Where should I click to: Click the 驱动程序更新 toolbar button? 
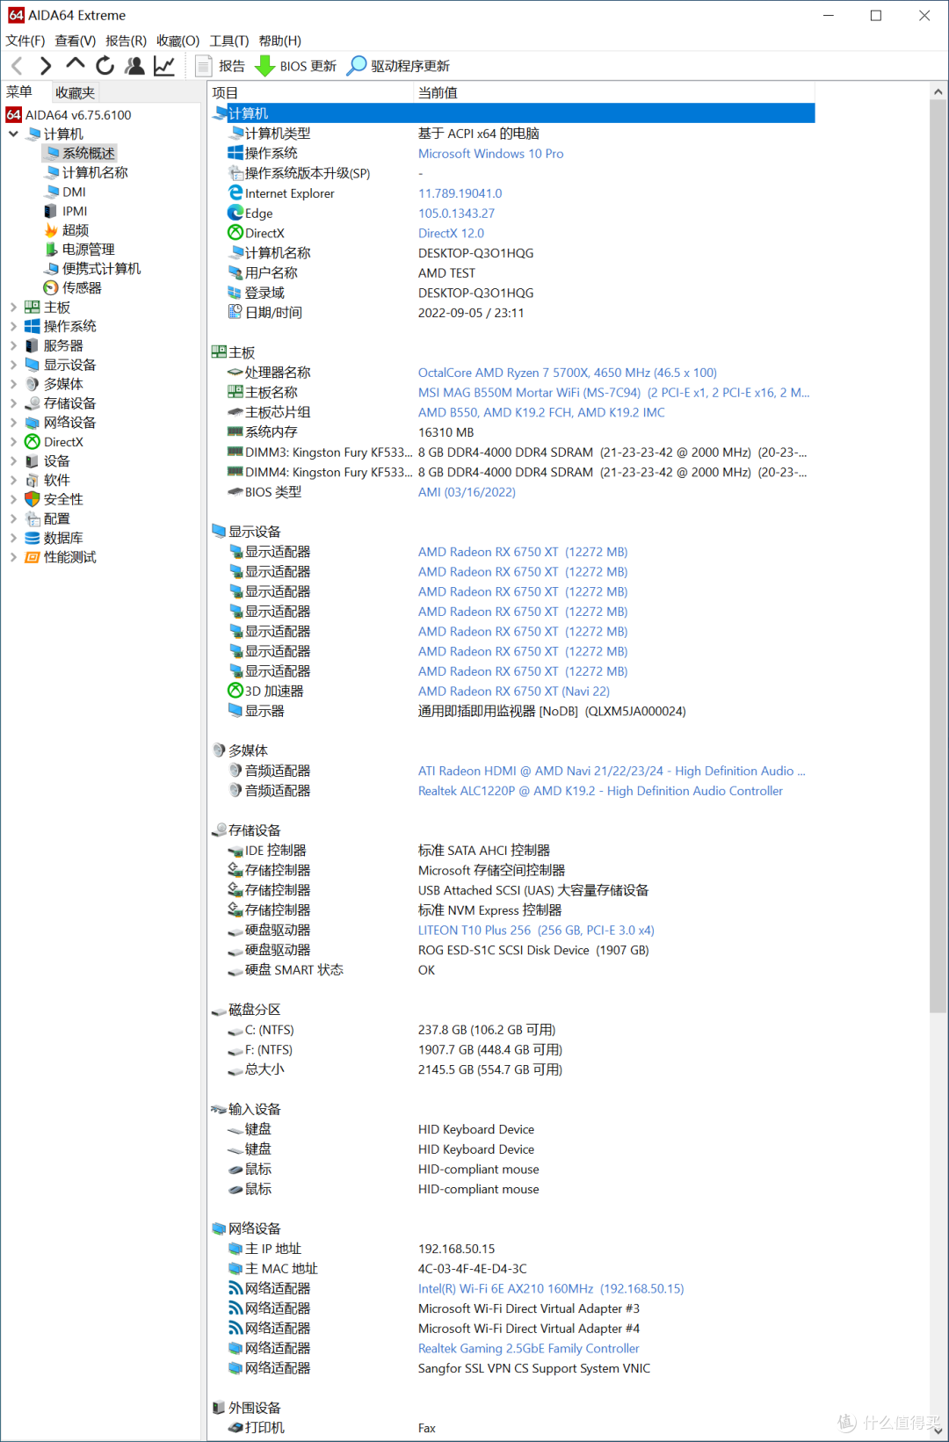pos(399,66)
